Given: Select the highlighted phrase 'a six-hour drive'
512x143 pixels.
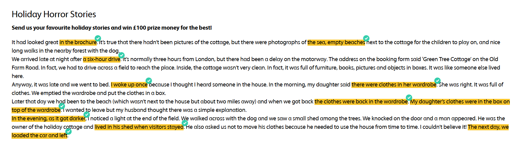Looking at the screenshot, I should coord(101,59).
